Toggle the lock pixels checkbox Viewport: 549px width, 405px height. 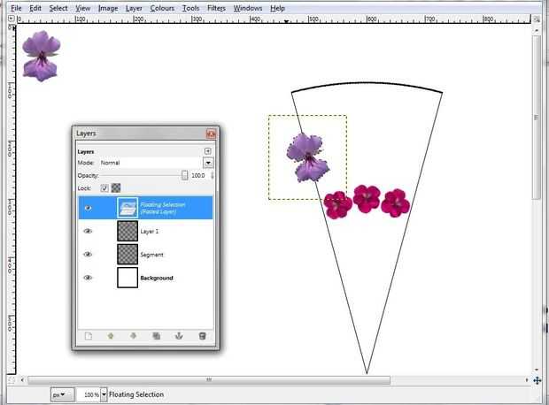click(104, 188)
